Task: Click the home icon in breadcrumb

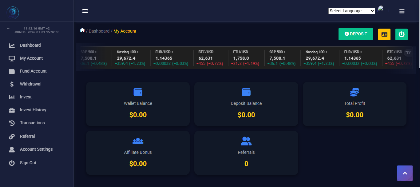Action: pyautogui.click(x=82, y=30)
